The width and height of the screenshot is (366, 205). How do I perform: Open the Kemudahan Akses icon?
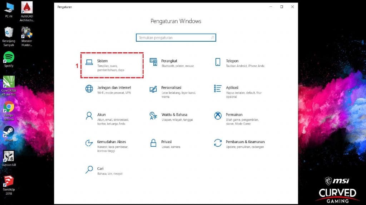[x=89, y=143]
